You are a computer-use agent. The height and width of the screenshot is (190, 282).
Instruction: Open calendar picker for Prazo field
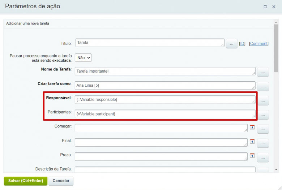[252, 156]
